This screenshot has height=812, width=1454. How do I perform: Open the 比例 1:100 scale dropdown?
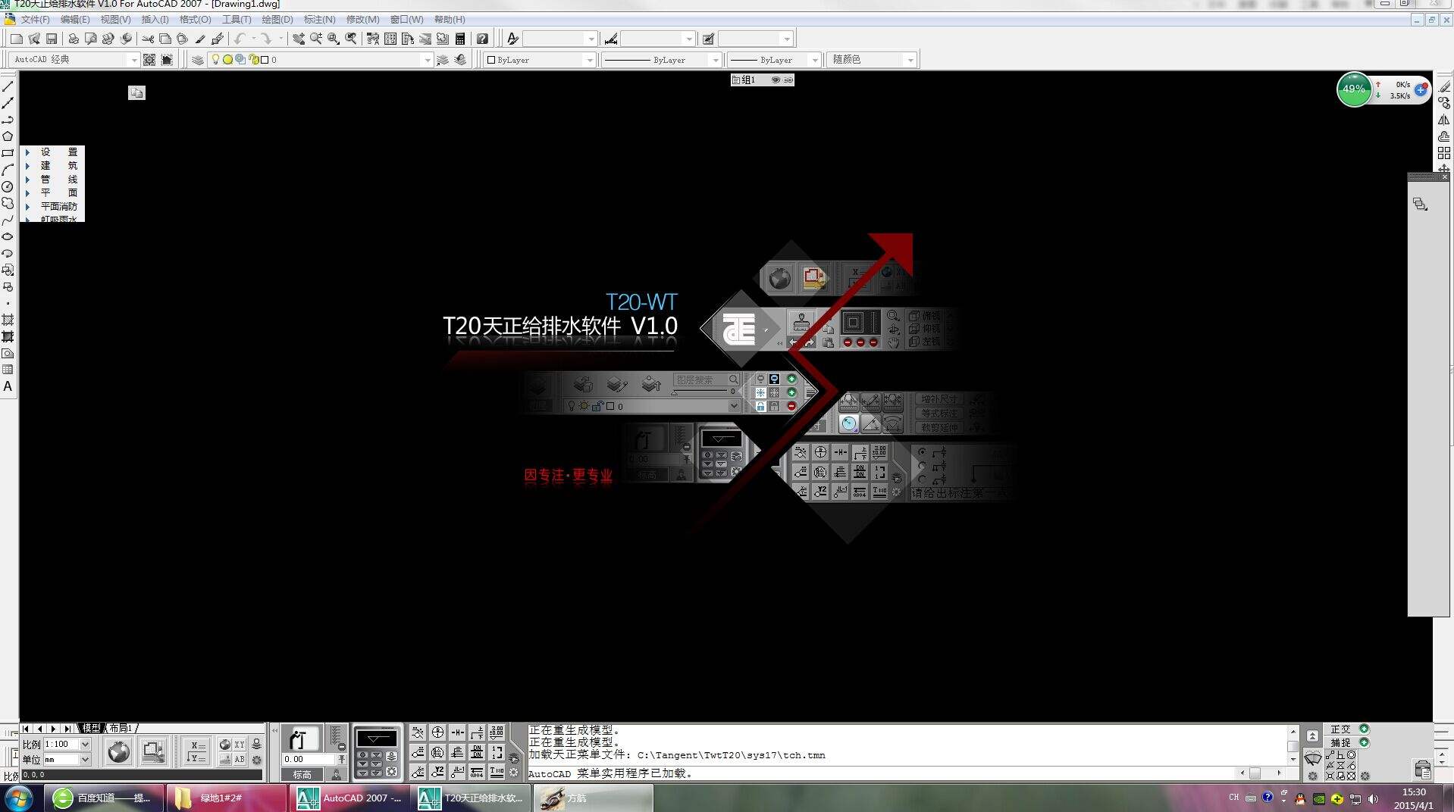pos(85,745)
